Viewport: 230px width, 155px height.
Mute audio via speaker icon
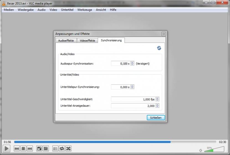[201, 150]
